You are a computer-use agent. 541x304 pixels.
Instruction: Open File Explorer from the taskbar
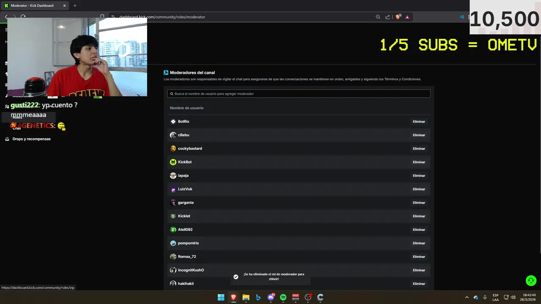246,297
